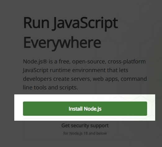Click the 'Install' word on the green button

coord(75,109)
